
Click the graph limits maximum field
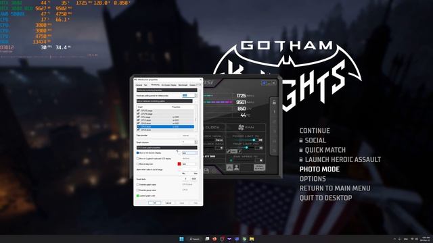pyautogui.click(x=194, y=179)
